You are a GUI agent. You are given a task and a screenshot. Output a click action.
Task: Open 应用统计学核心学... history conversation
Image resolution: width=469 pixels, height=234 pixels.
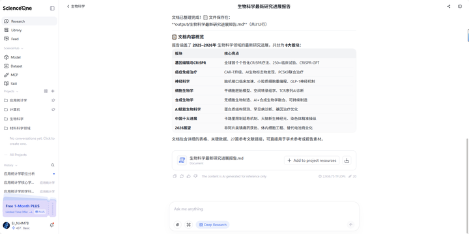29,183
